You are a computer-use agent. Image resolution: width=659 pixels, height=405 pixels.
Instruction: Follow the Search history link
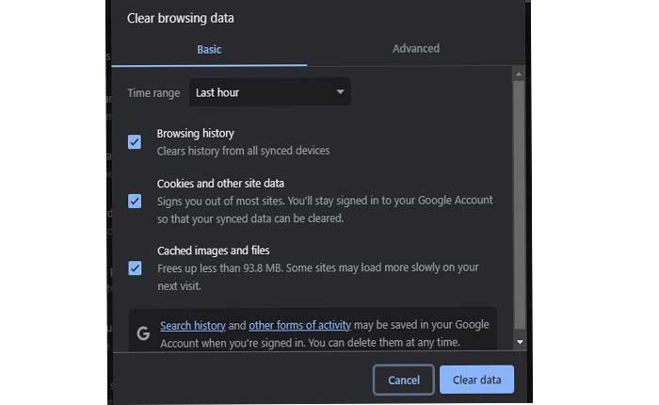tap(192, 325)
